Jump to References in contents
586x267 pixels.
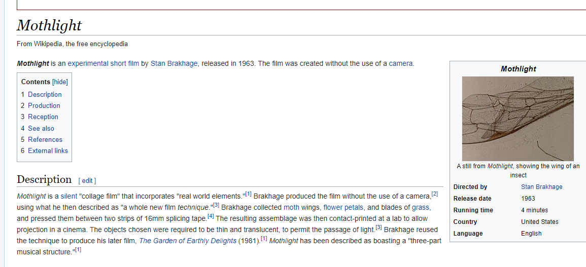[45, 140]
